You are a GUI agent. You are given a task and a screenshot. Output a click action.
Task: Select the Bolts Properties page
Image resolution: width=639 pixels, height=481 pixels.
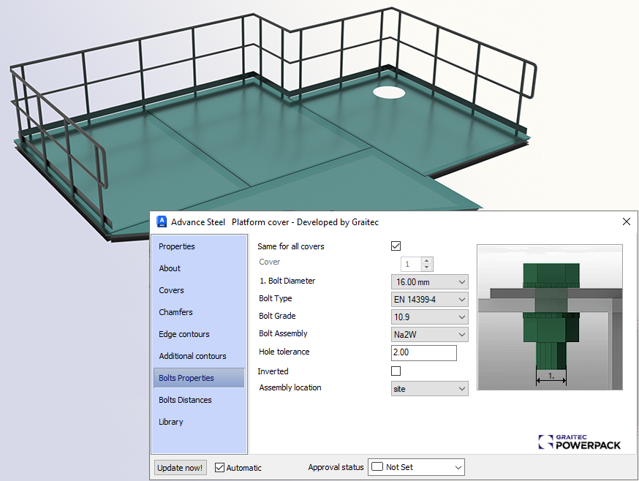(x=199, y=378)
